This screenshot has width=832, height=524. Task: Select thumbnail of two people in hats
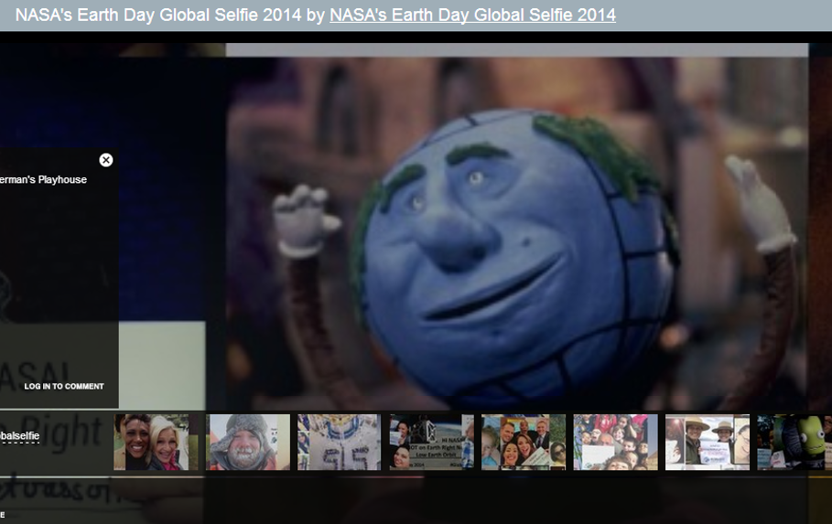click(707, 442)
